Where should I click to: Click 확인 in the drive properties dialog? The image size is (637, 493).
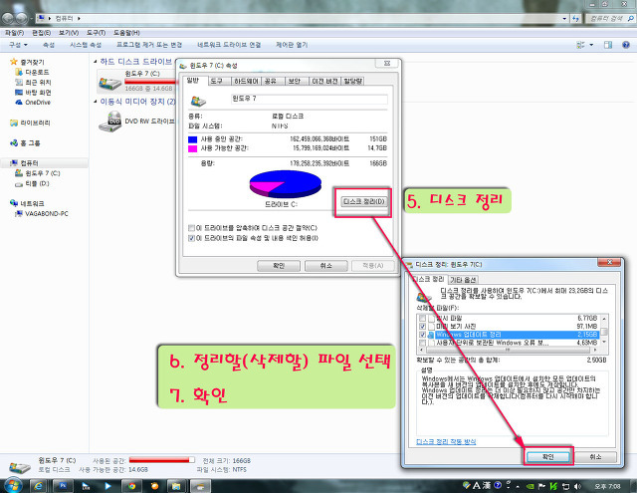point(279,265)
